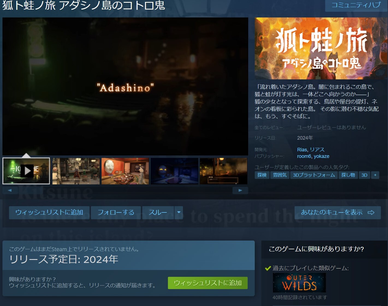
Task: Select the blue glowing-eyes mask screenshot thumbnail
Action: [x=174, y=171]
